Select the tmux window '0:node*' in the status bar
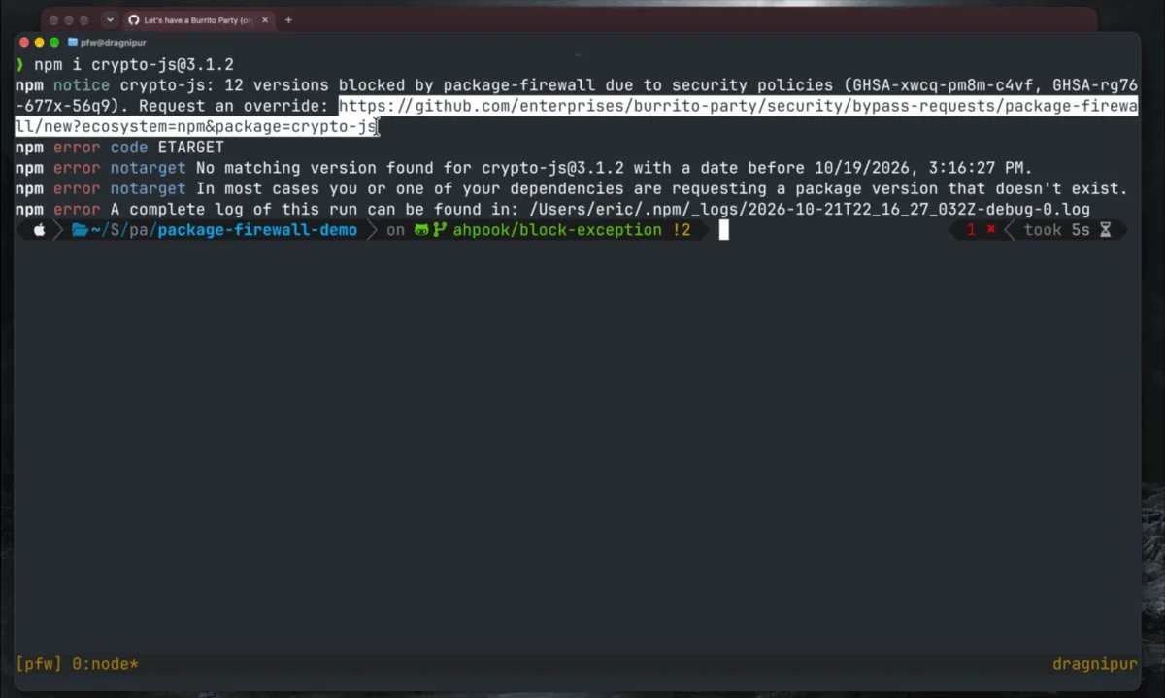The image size is (1165, 698). pyautogui.click(x=105, y=664)
